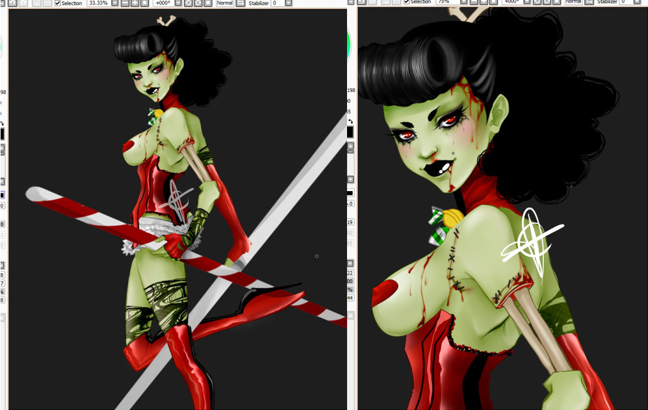This screenshot has height=410, width=648.
Task: Toggle Selection checkbox in left canvas toolbar
Action: (57, 3)
